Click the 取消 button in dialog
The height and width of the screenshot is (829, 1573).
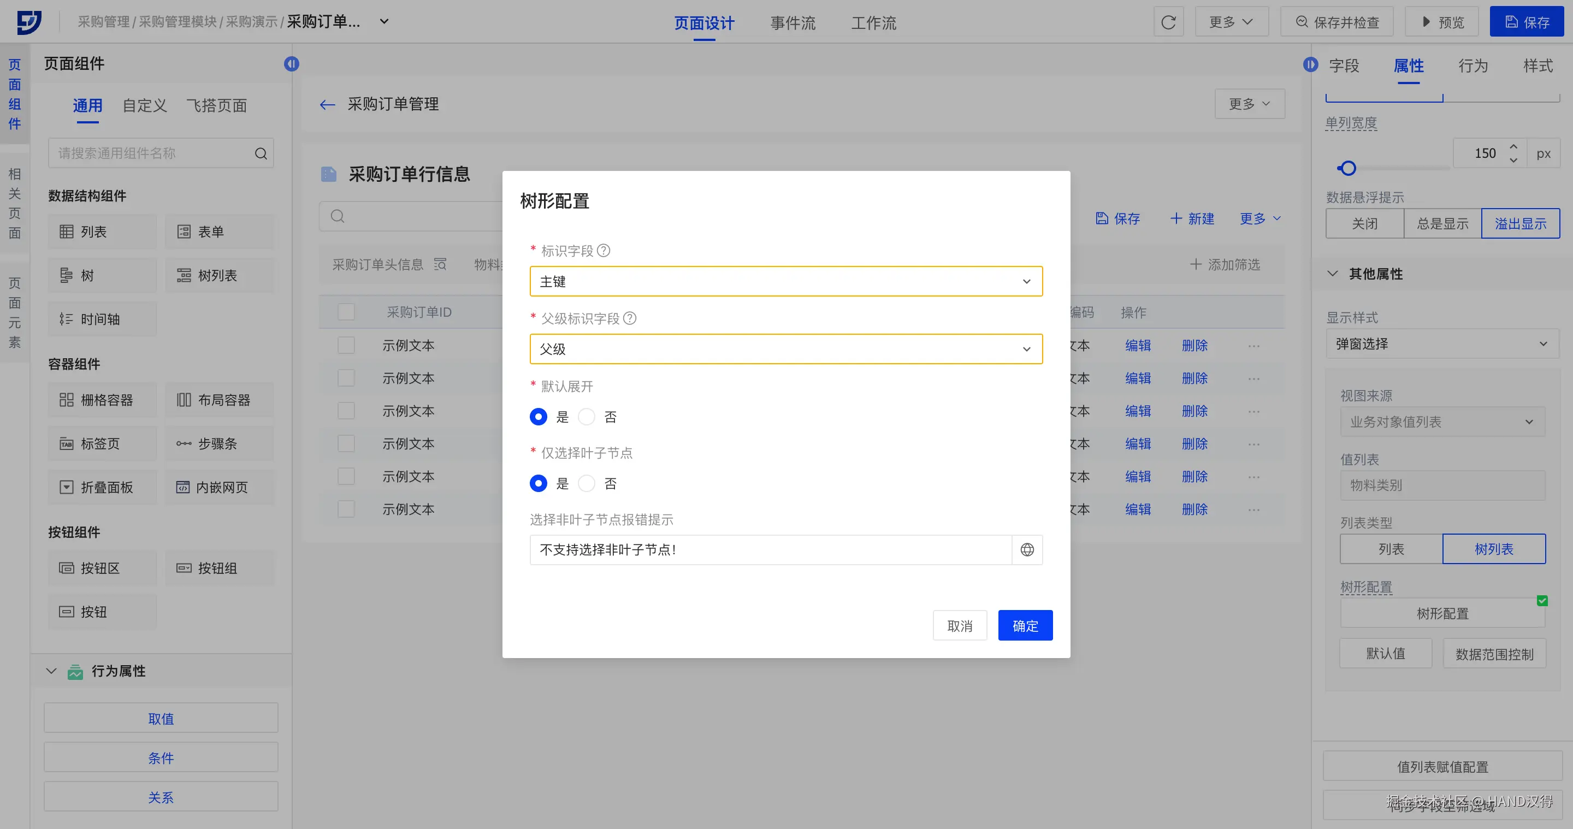click(959, 626)
